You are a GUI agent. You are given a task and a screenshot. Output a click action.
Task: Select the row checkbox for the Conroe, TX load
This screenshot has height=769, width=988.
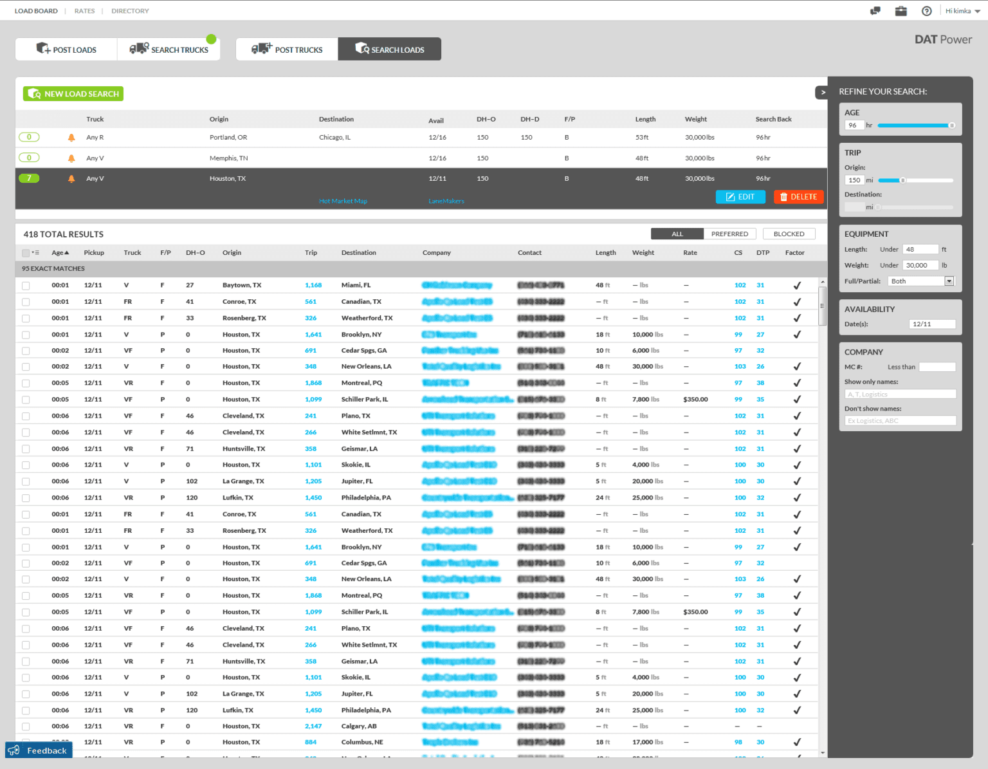(x=25, y=301)
